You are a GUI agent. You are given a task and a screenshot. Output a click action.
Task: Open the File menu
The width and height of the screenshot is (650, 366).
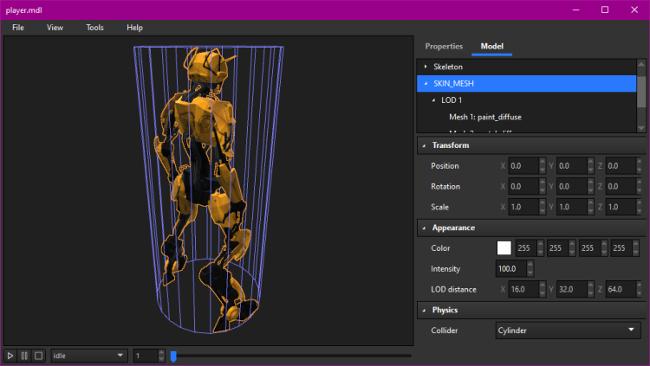(18, 28)
